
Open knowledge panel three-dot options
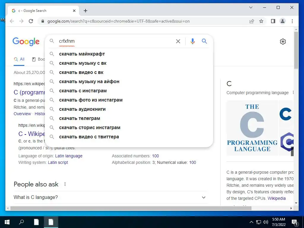[x=293, y=93]
